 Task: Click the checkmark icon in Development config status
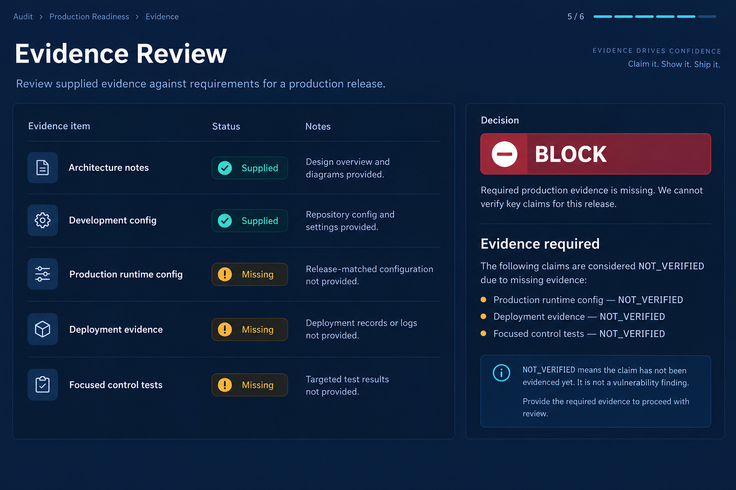click(225, 221)
